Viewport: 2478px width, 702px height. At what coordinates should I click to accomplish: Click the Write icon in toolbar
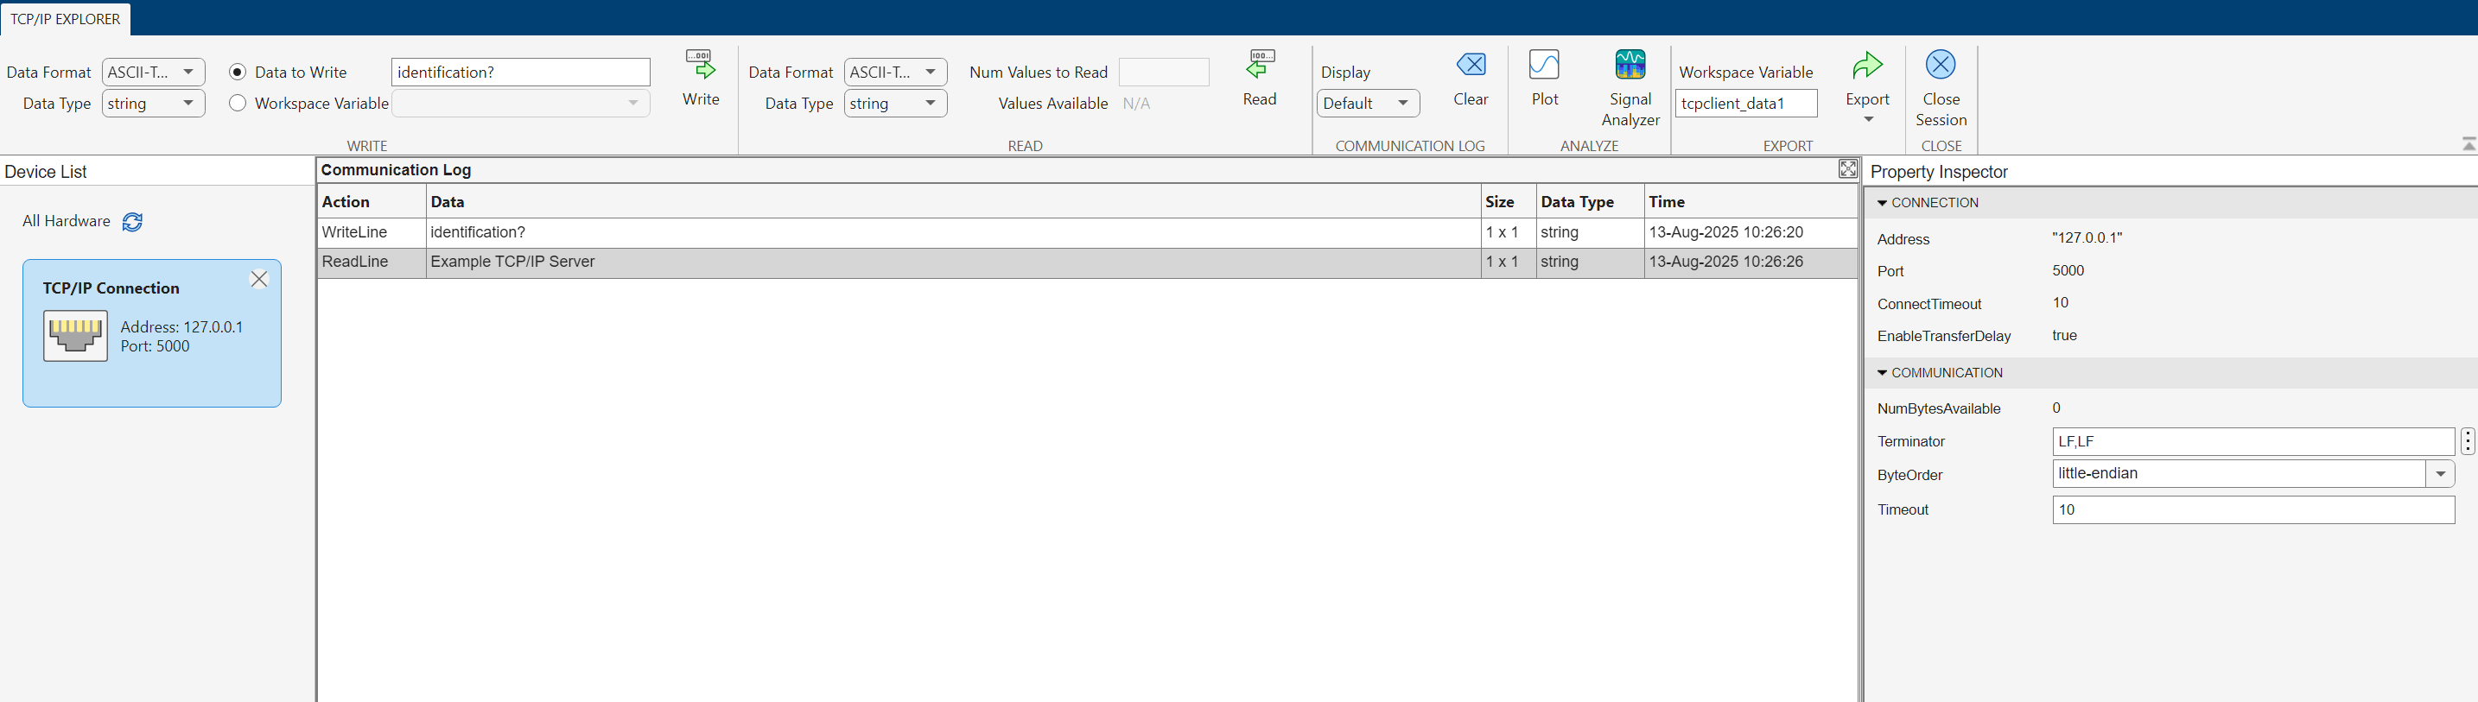[x=701, y=66]
